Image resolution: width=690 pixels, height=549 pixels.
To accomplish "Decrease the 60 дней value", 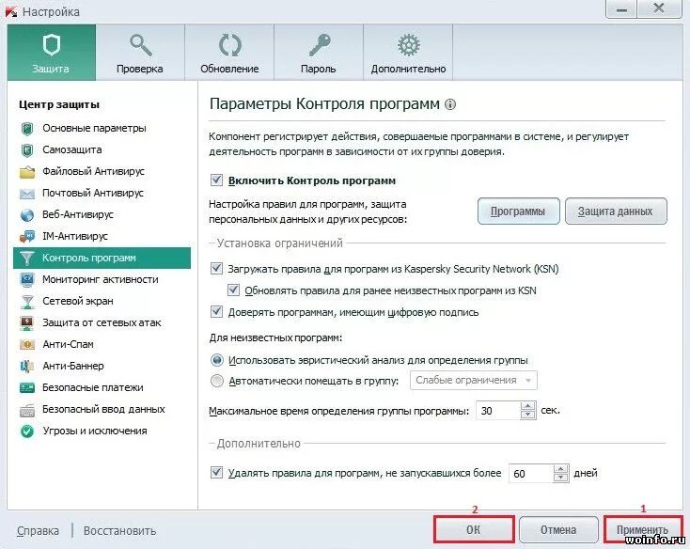I will pos(560,478).
